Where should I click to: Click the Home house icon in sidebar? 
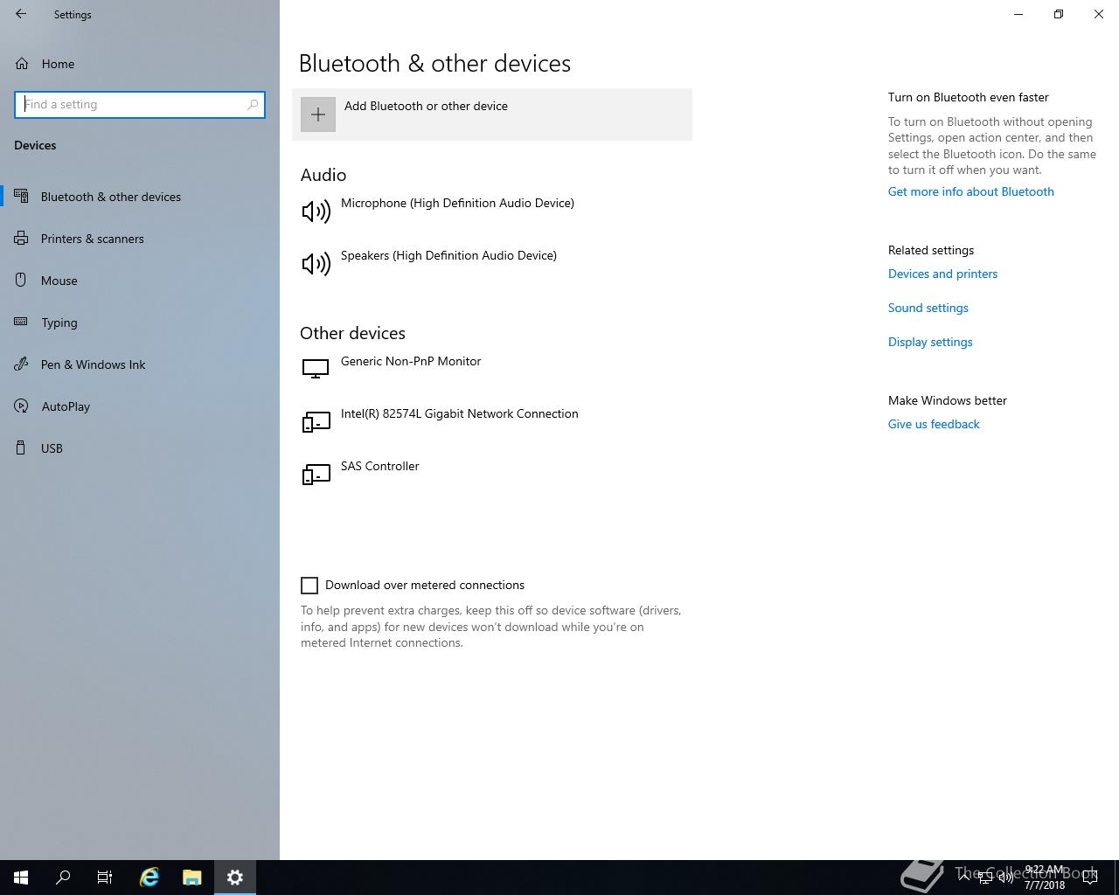click(x=21, y=64)
